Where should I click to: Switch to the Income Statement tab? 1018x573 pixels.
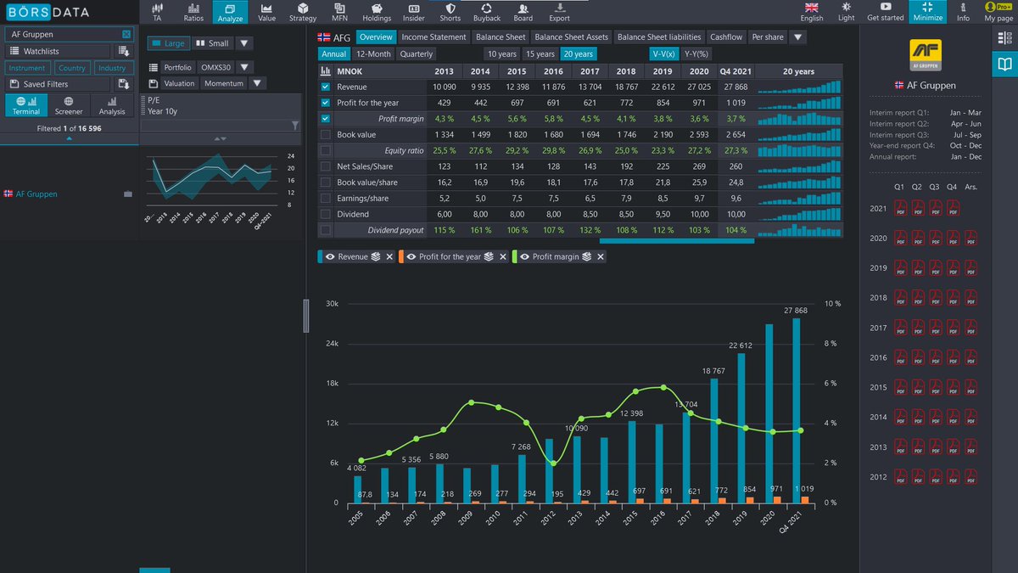[x=433, y=37]
